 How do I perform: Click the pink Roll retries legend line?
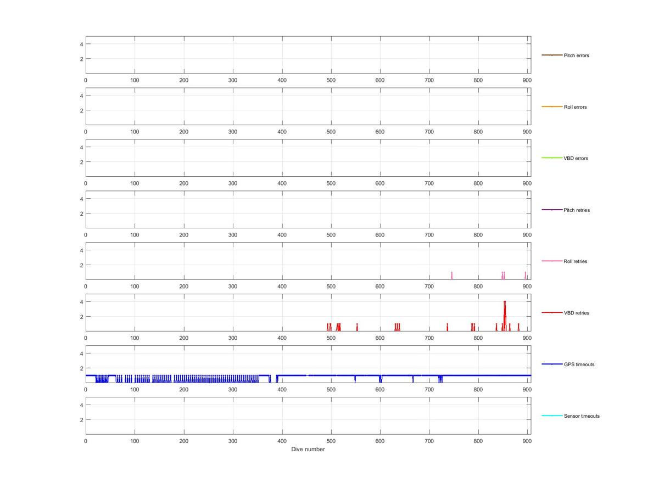(552, 261)
